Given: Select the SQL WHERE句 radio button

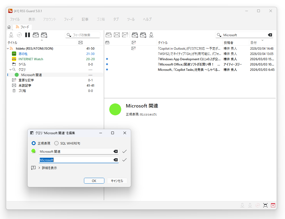Looking at the screenshot, I should coord(56,143).
